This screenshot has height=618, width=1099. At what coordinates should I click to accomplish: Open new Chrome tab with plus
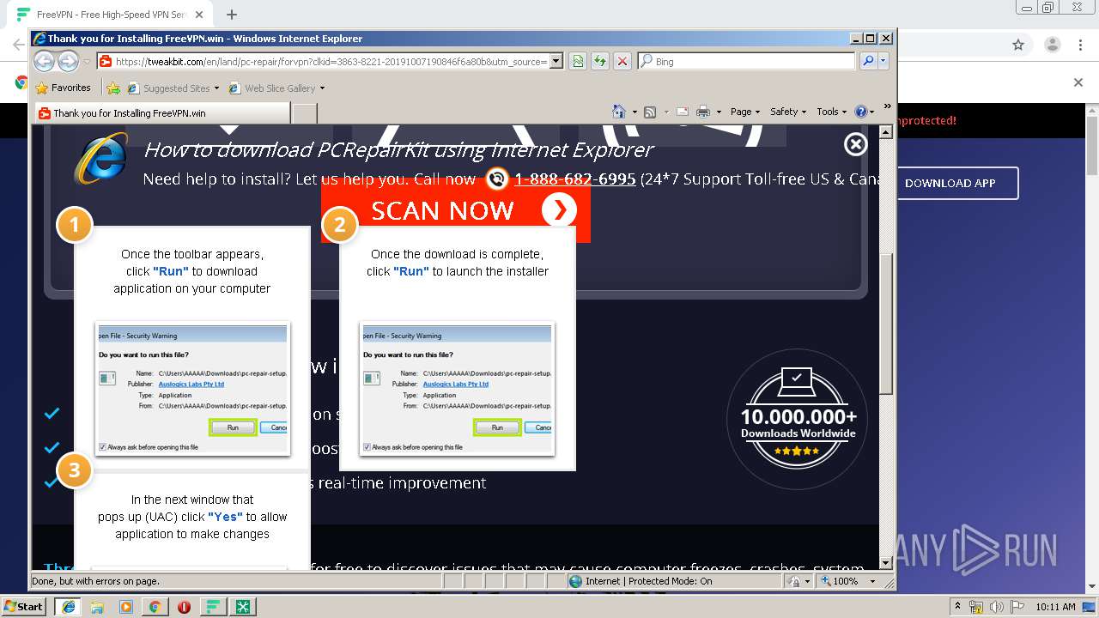[232, 15]
